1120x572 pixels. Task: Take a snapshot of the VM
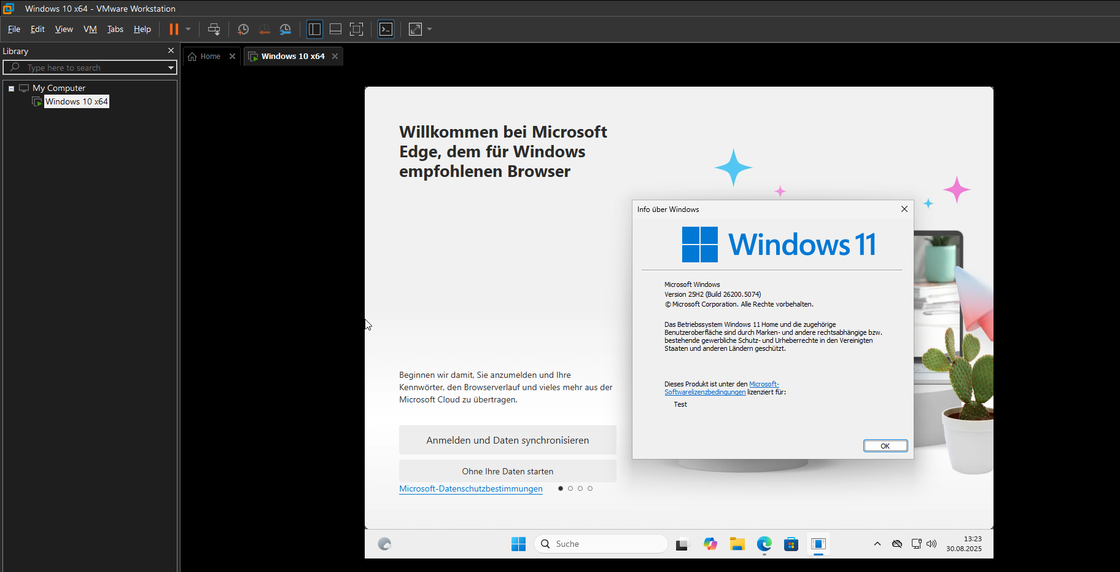[x=243, y=29]
